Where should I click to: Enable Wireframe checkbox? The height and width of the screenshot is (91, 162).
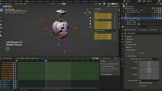coord(140,86)
